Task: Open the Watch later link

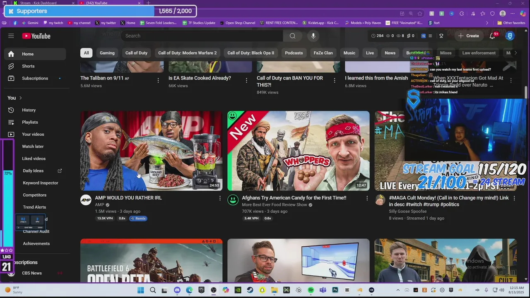Action: pyautogui.click(x=33, y=147)
